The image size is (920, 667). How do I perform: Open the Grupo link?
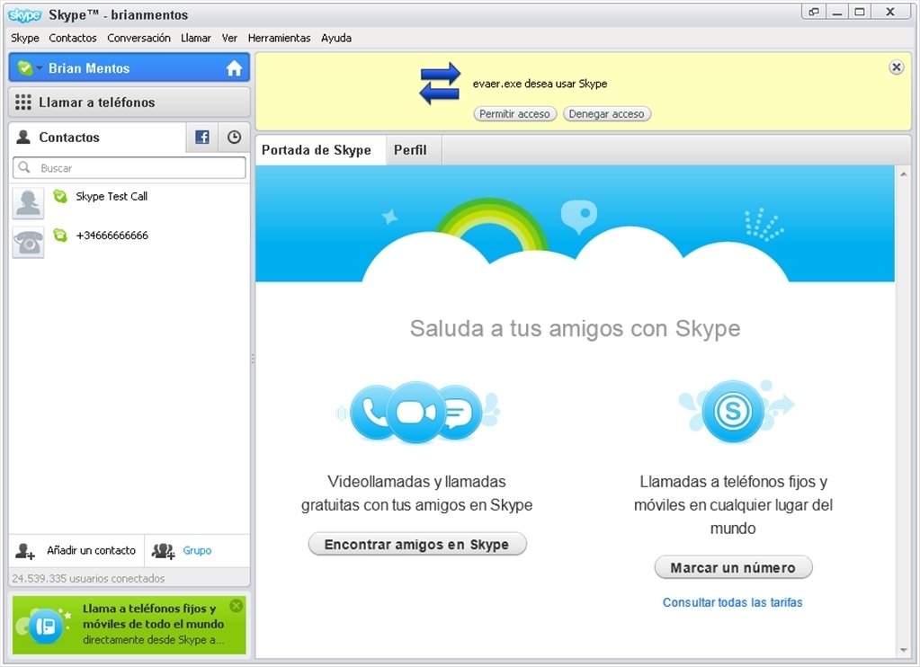[197, 550]
